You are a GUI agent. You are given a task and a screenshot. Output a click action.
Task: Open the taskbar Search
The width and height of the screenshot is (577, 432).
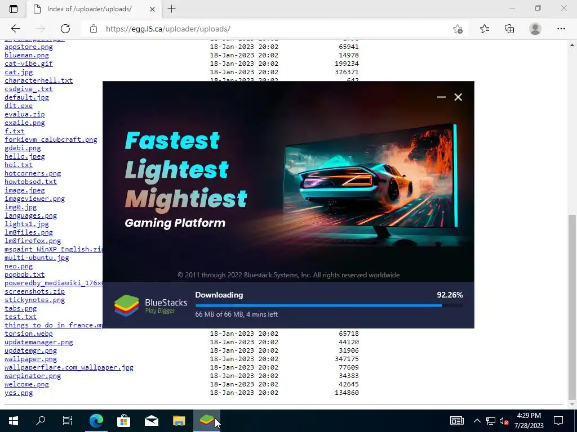[41, 421]
